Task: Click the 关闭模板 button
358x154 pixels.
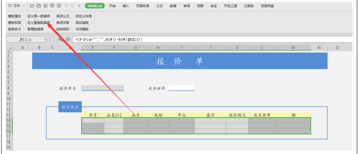Action: [82, 29]
